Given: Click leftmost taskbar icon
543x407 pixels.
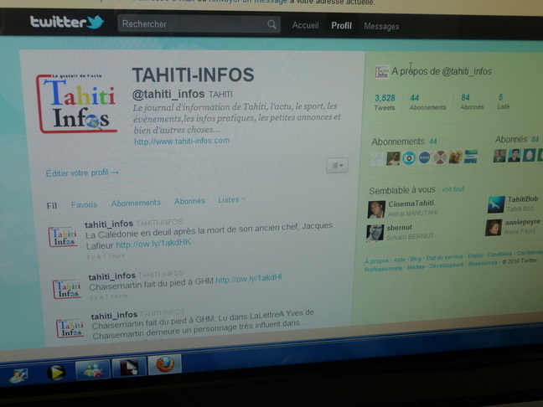Looking at the screenshot, I should pos(18,376).
